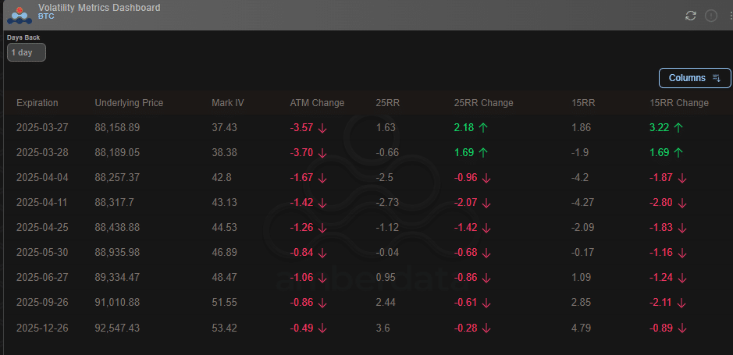
Task: Open the Days Back dropdown
Action: 27,52
